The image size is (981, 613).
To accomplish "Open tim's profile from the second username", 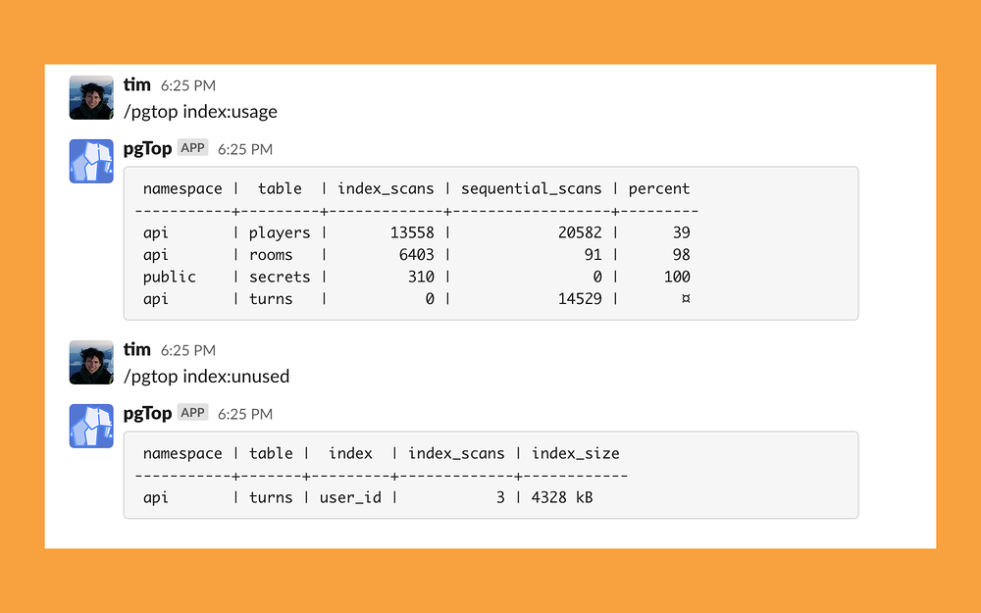I will (137, 349).
